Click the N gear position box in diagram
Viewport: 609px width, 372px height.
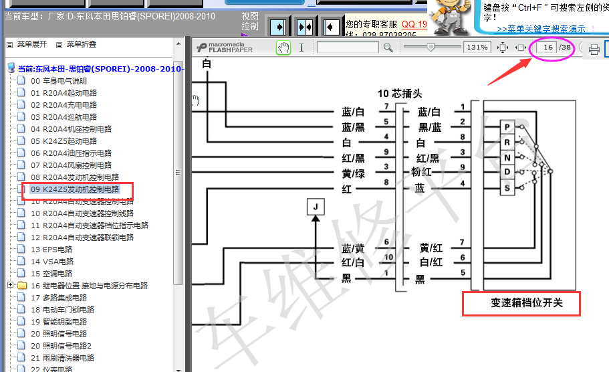[x=507, y=157]
